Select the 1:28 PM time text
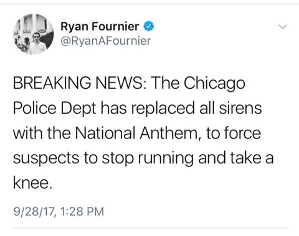Screen dimensions: 299x236 (x=82, y=212)
